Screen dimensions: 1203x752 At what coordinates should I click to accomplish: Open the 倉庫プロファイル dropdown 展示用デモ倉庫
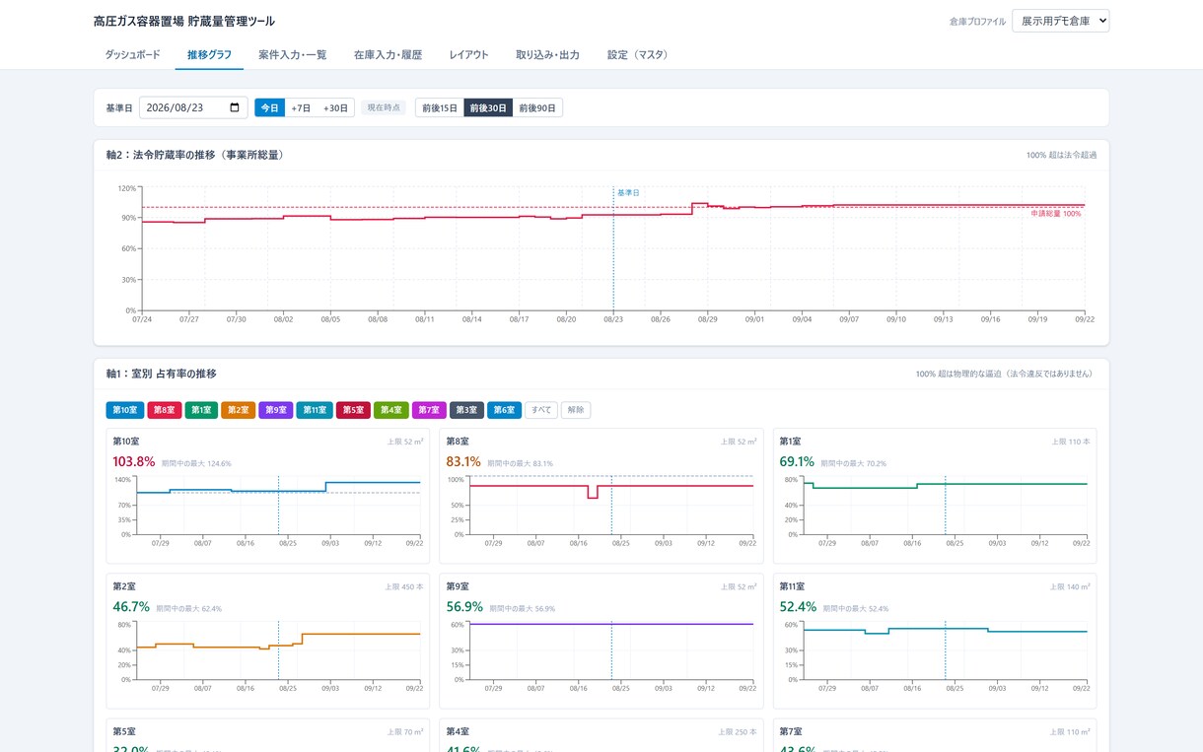[1060, 21]
